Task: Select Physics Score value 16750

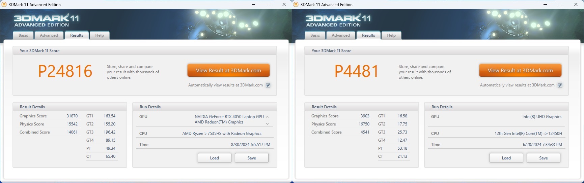Action: tap(364, 124)
